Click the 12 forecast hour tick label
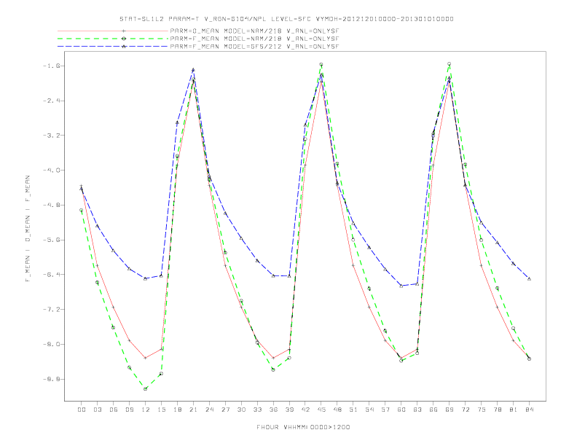577x446 pixels. pos(146,410)
